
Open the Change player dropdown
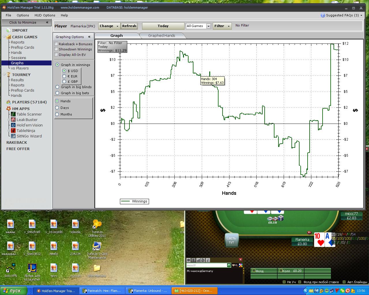pos(109,26)
